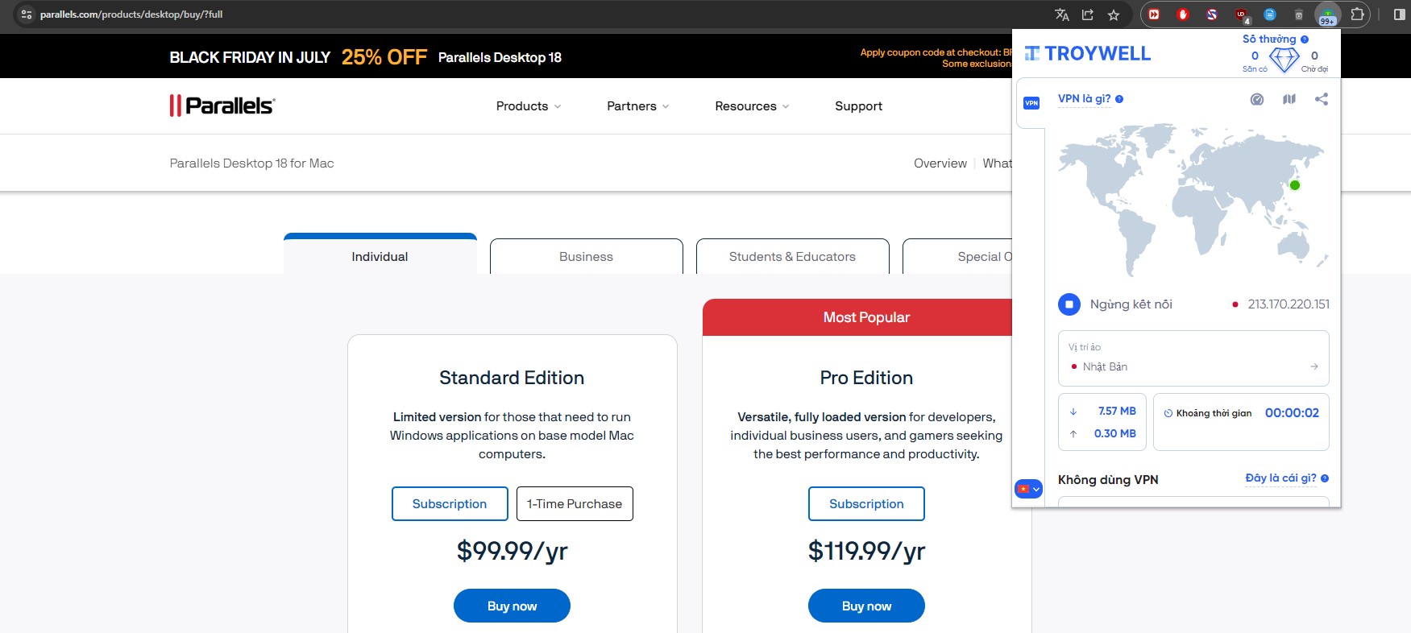
Task: Expand the Products navigation dropdown
Action: coord(529,106)
